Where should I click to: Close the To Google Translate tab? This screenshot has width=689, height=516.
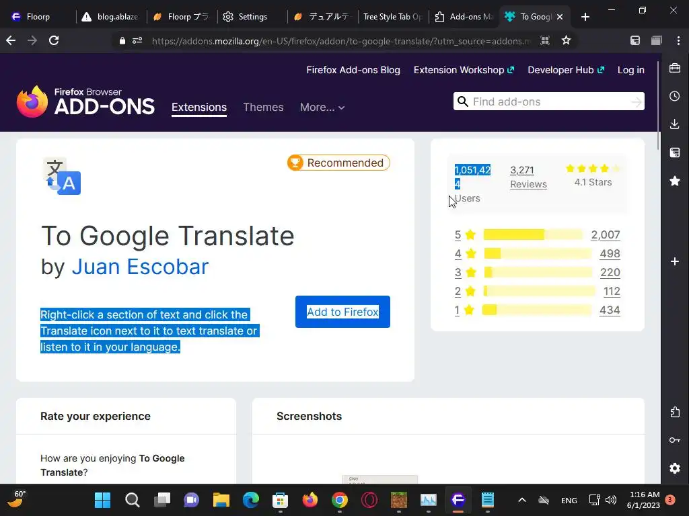click(560, 17)
